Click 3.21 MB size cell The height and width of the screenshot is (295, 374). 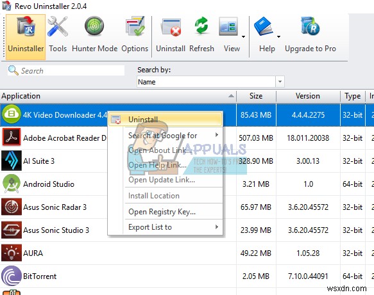click(x=256, y=184)
